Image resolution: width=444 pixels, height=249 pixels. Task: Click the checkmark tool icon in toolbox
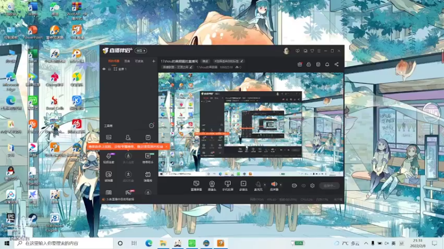(148, 137)
